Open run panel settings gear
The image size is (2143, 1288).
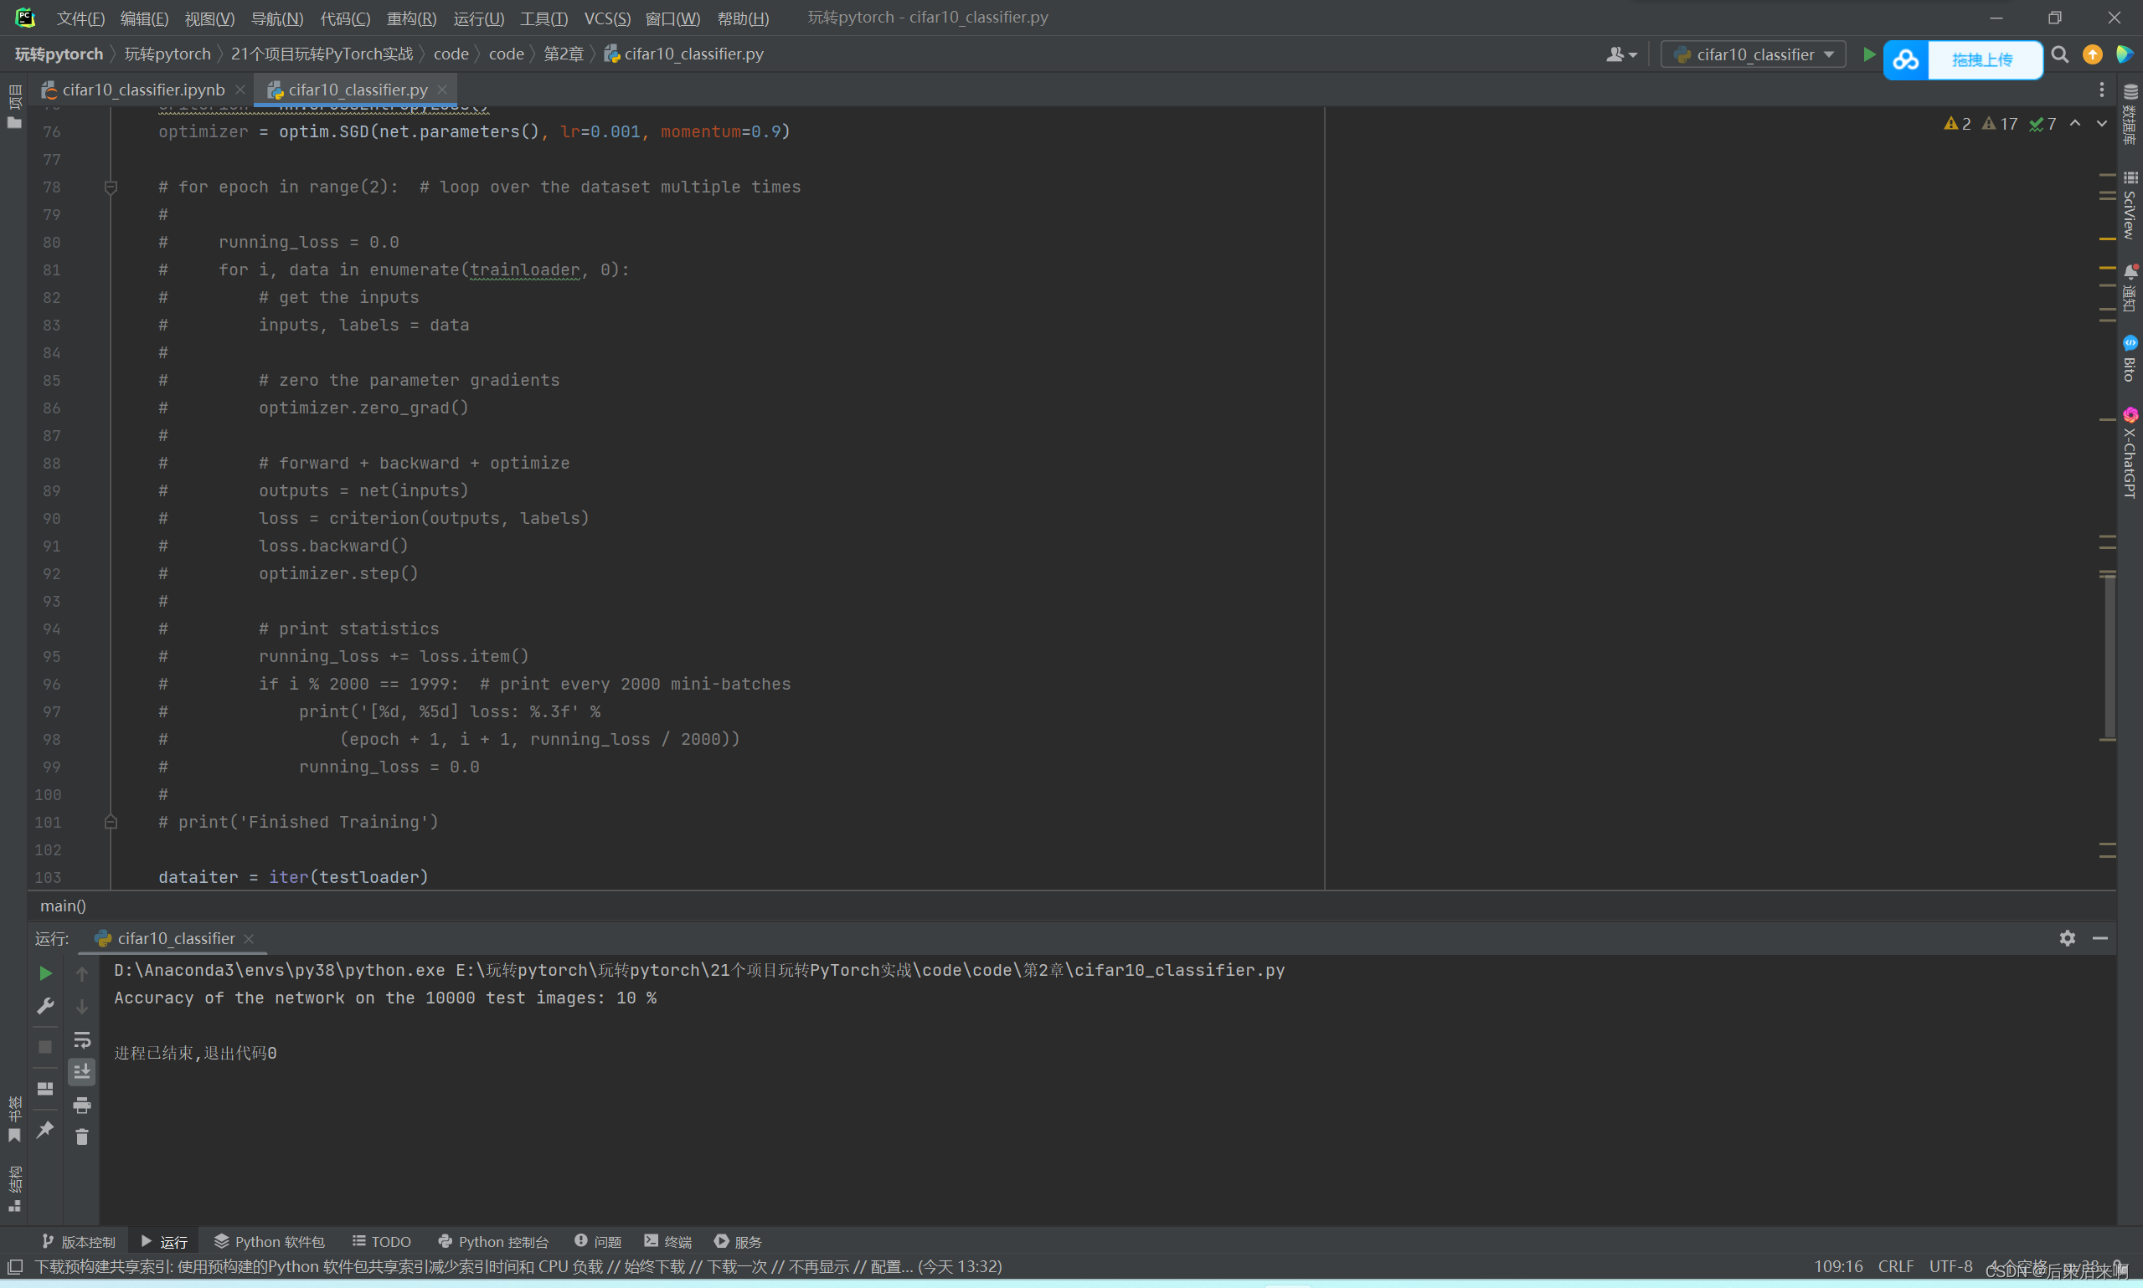coord(2067,938)
